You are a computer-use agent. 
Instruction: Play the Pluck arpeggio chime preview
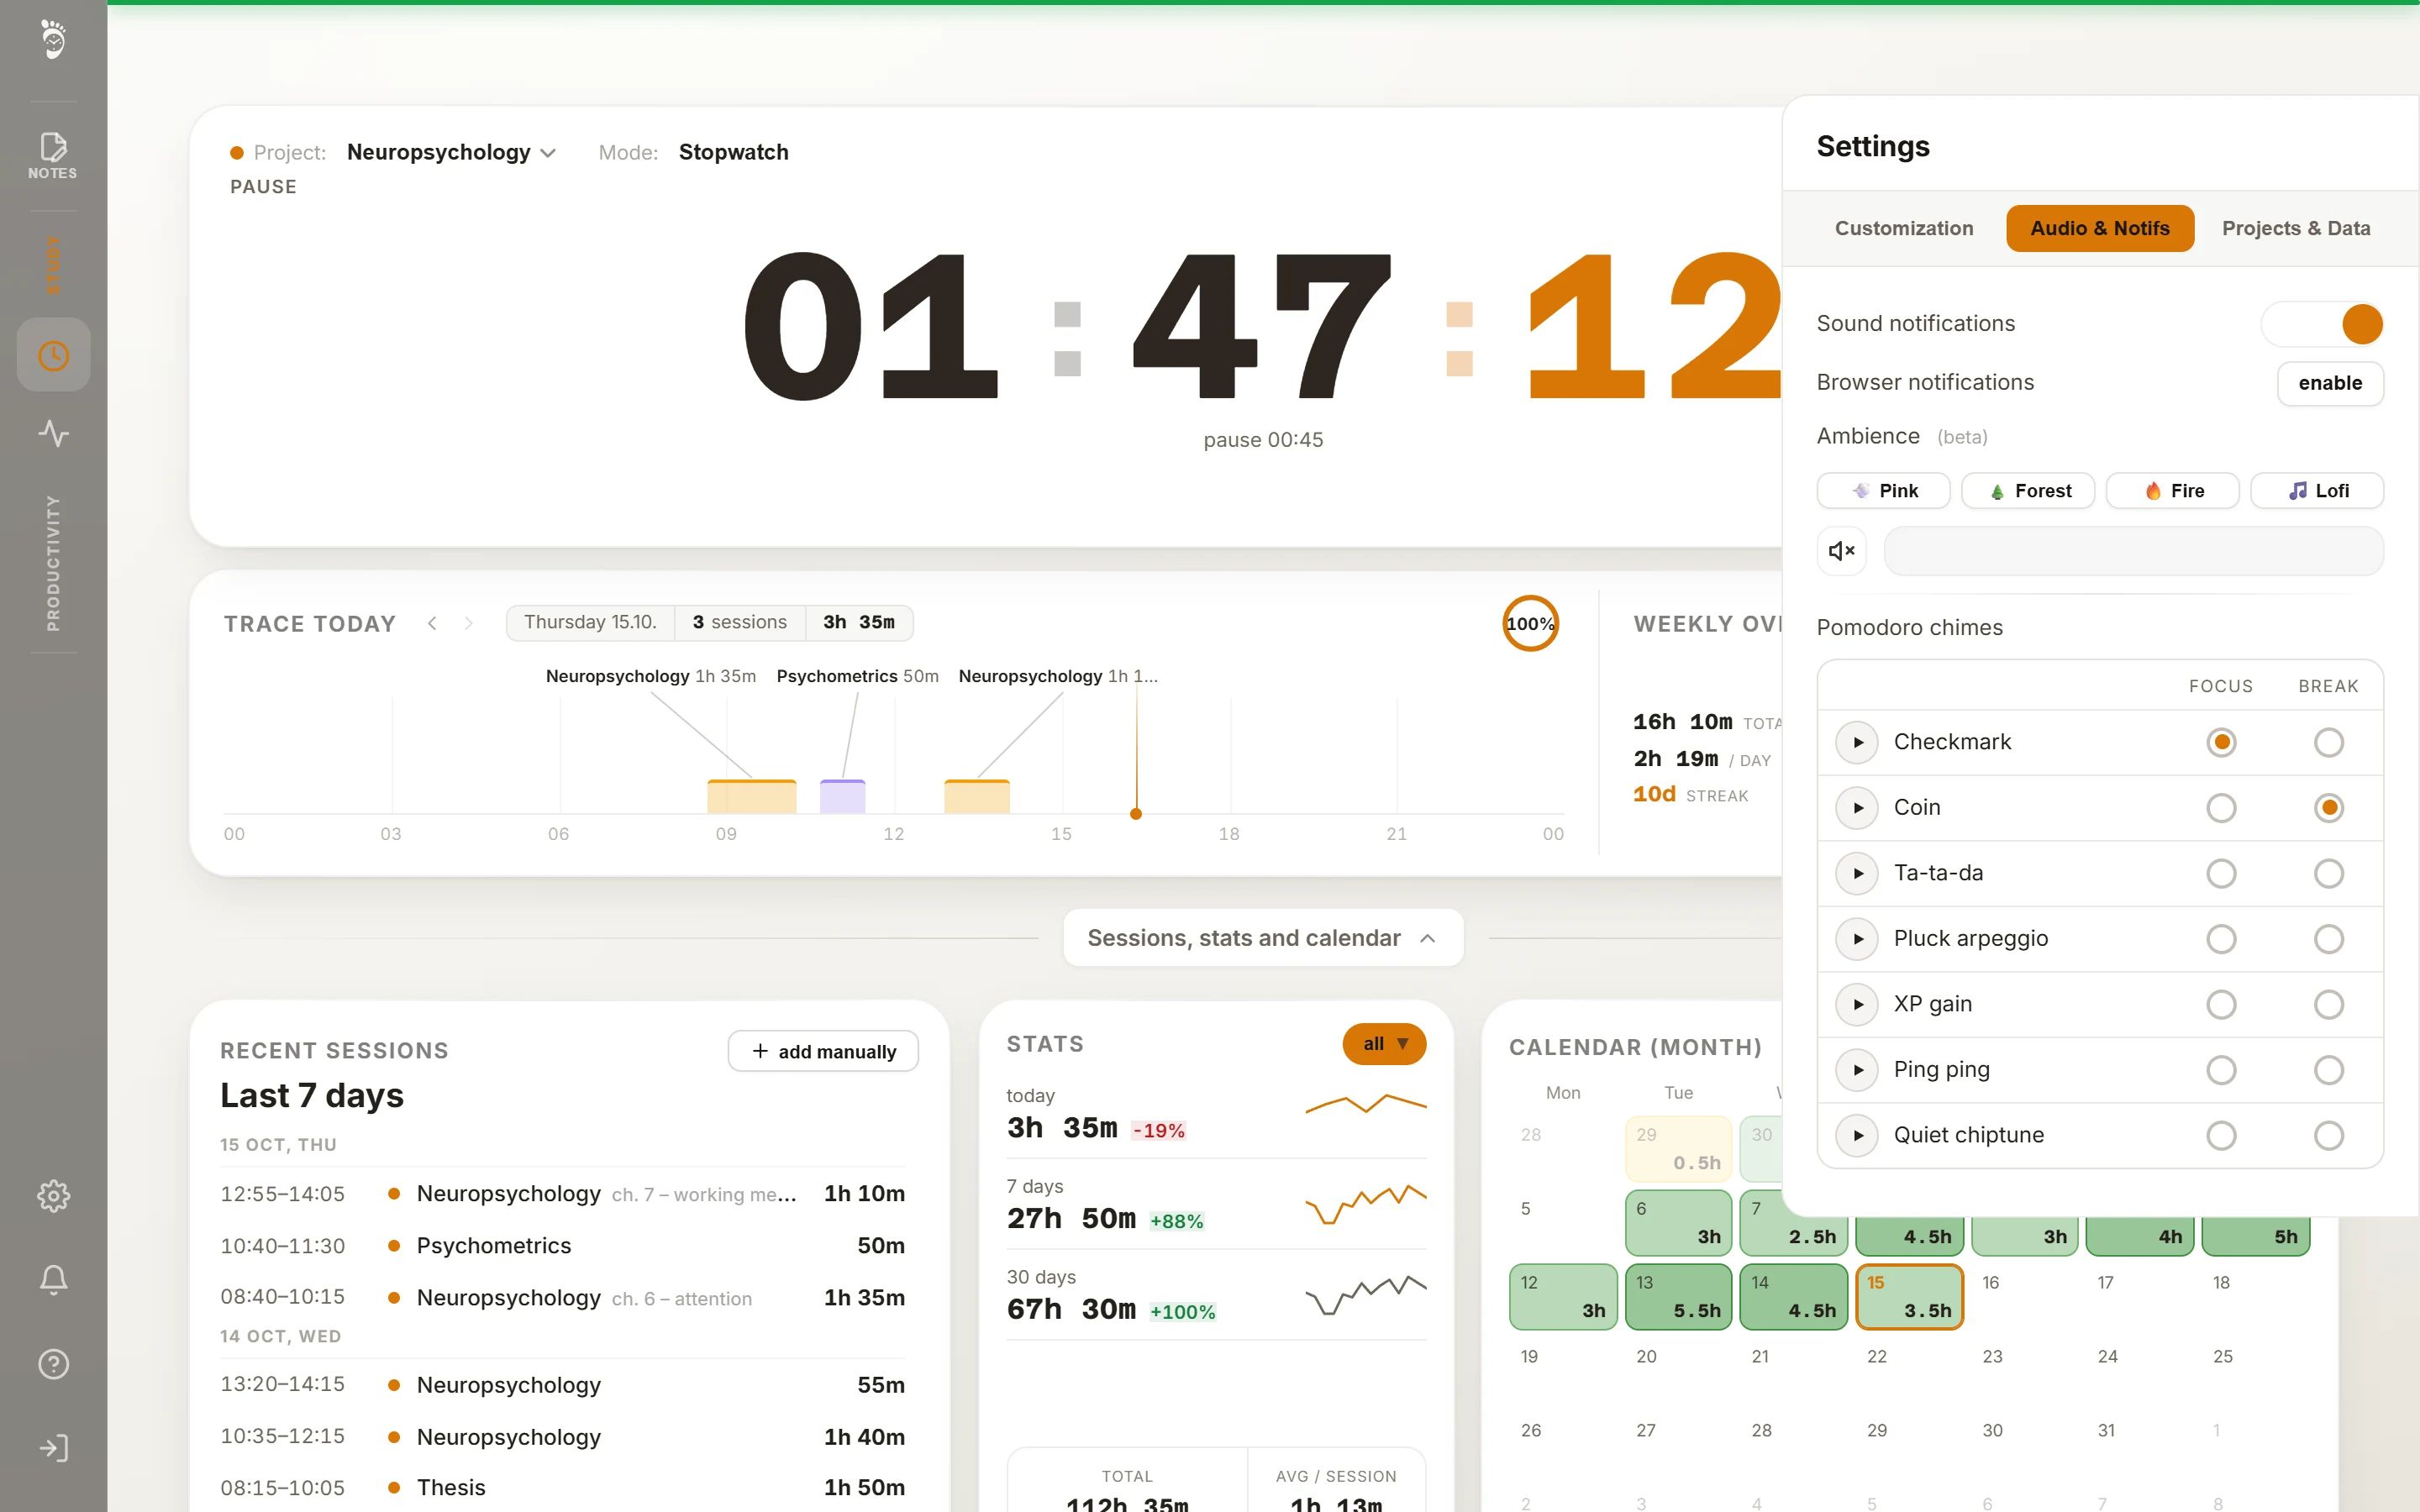[x=1858, y=939]
